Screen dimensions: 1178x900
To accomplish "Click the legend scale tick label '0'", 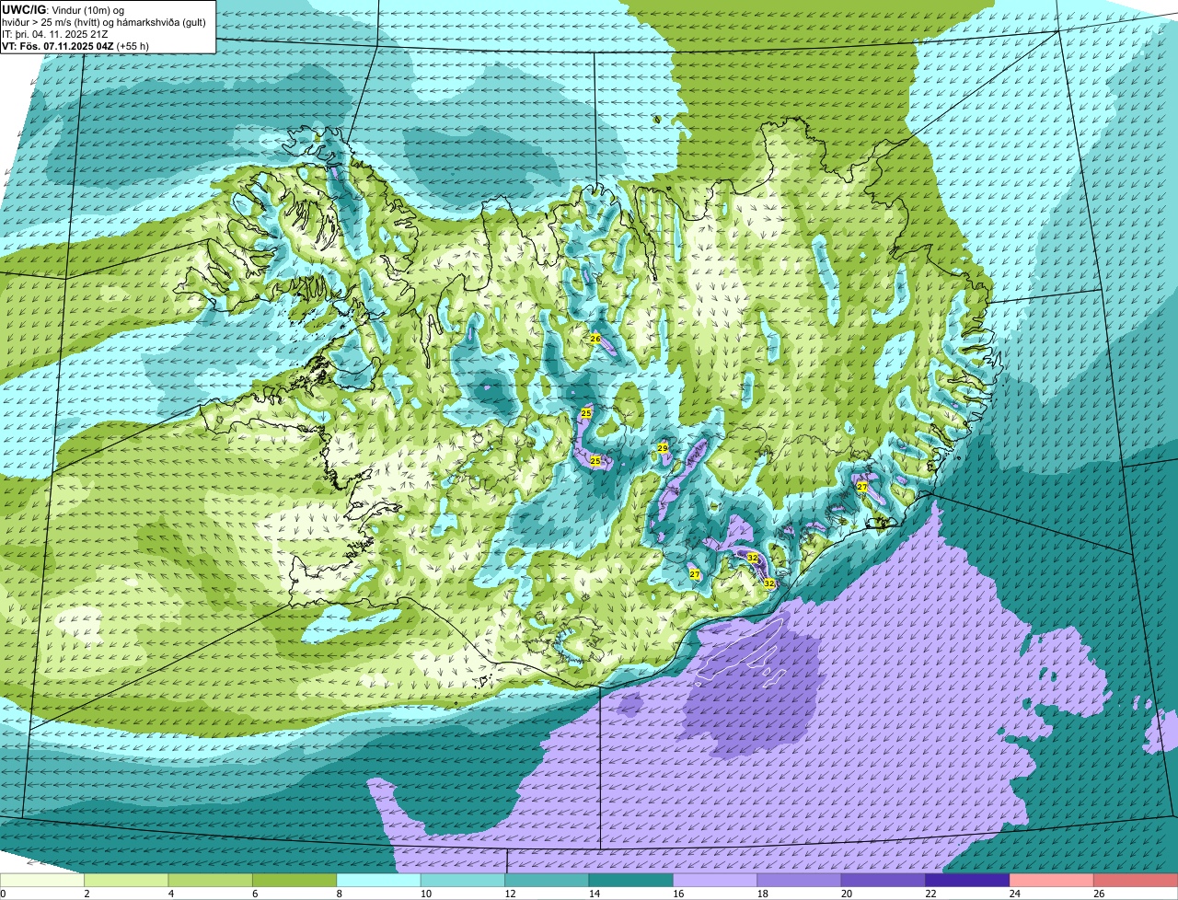I will [3, 894].
